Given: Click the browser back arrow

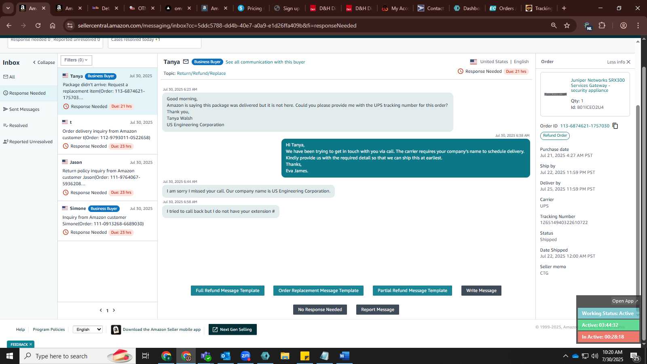Looking at the screenshot, I should tap(9, 25).
